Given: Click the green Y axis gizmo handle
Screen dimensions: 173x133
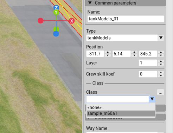Looking at the screenshot, I should (x=56, y=12).
